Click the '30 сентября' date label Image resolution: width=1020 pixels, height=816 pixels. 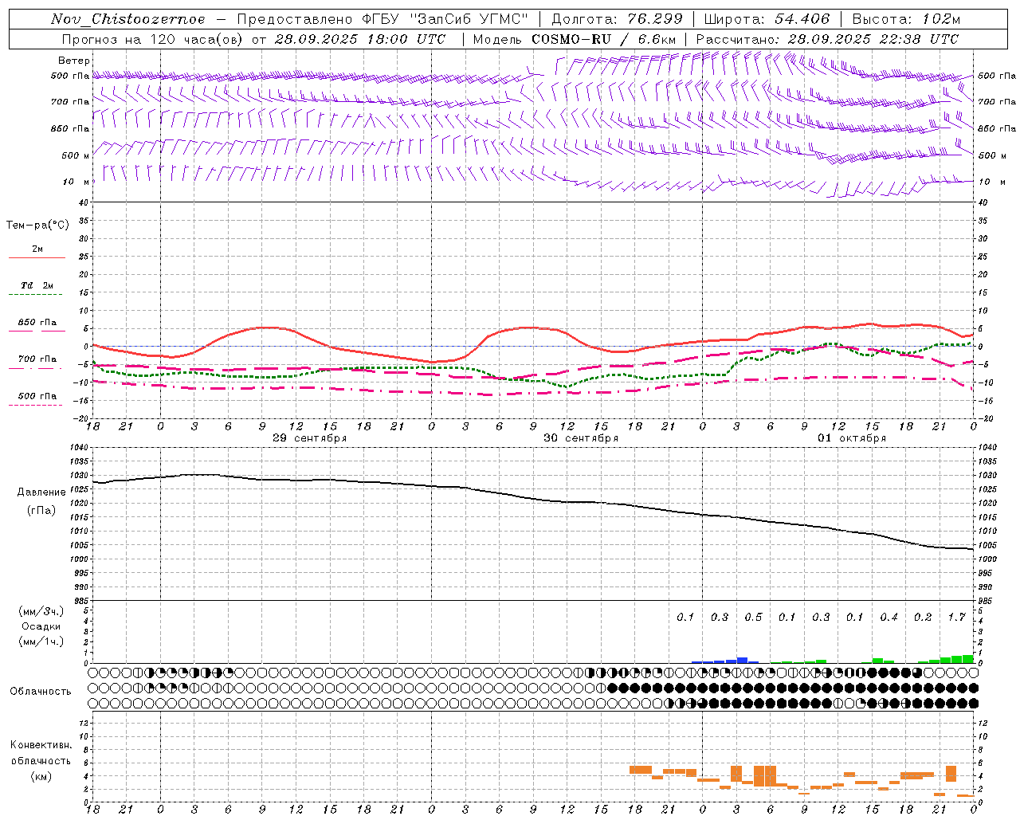(581, 438)
